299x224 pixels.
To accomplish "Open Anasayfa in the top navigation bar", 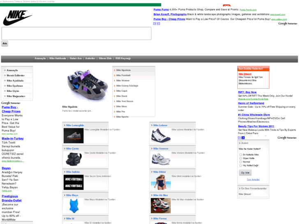I will (40, 58).
